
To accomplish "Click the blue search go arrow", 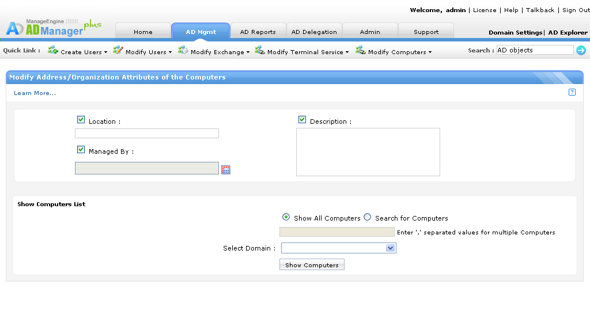I will click(581, 51).
